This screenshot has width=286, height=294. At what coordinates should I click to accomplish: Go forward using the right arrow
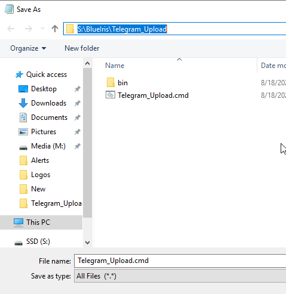click(x=29, y=29)
